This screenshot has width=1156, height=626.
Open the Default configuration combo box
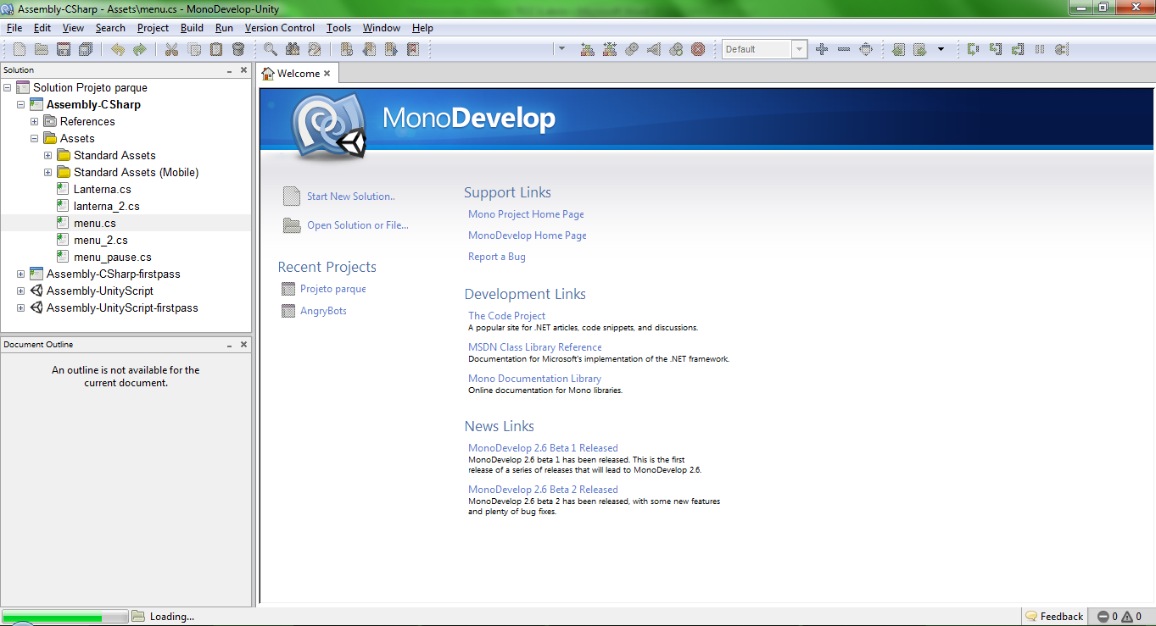click(764, 49)
